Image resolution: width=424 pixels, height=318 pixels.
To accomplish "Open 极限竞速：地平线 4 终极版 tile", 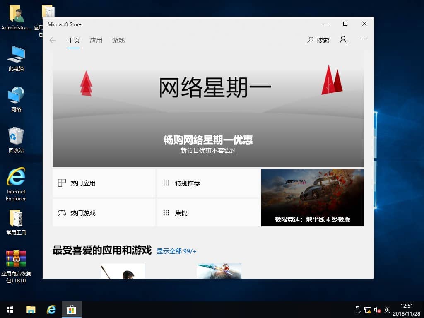I will [312, 198].
